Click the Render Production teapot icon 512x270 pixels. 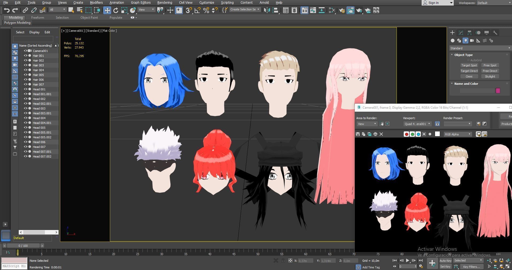pos(359,10)
